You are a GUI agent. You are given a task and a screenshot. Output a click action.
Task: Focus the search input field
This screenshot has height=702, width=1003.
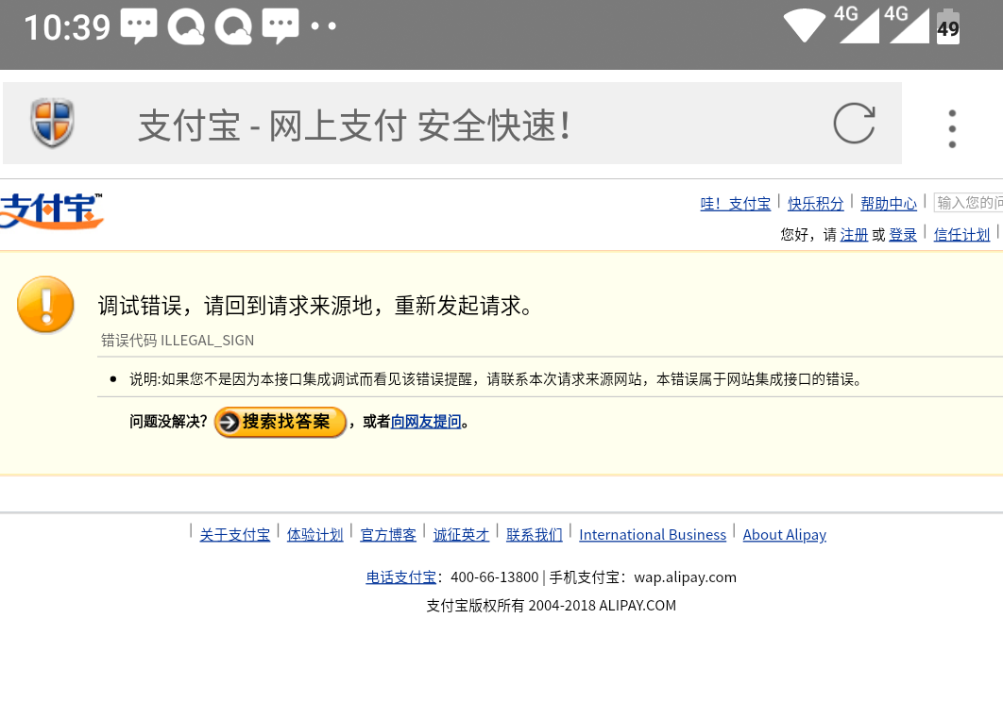point(968,203)
